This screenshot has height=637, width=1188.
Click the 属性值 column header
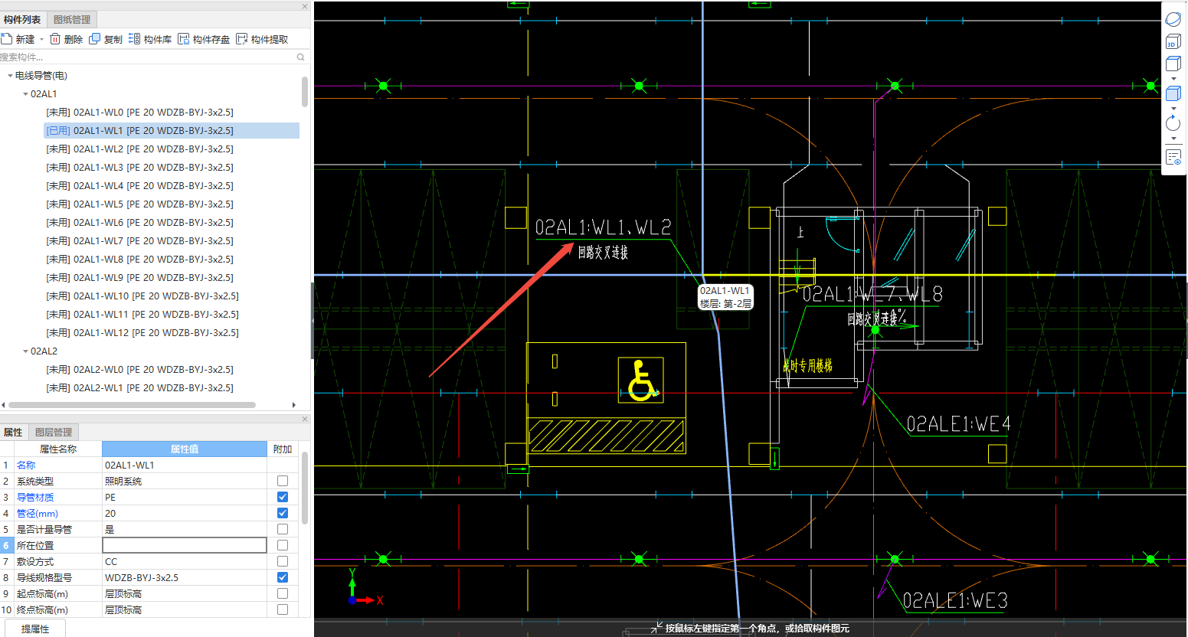185,449
